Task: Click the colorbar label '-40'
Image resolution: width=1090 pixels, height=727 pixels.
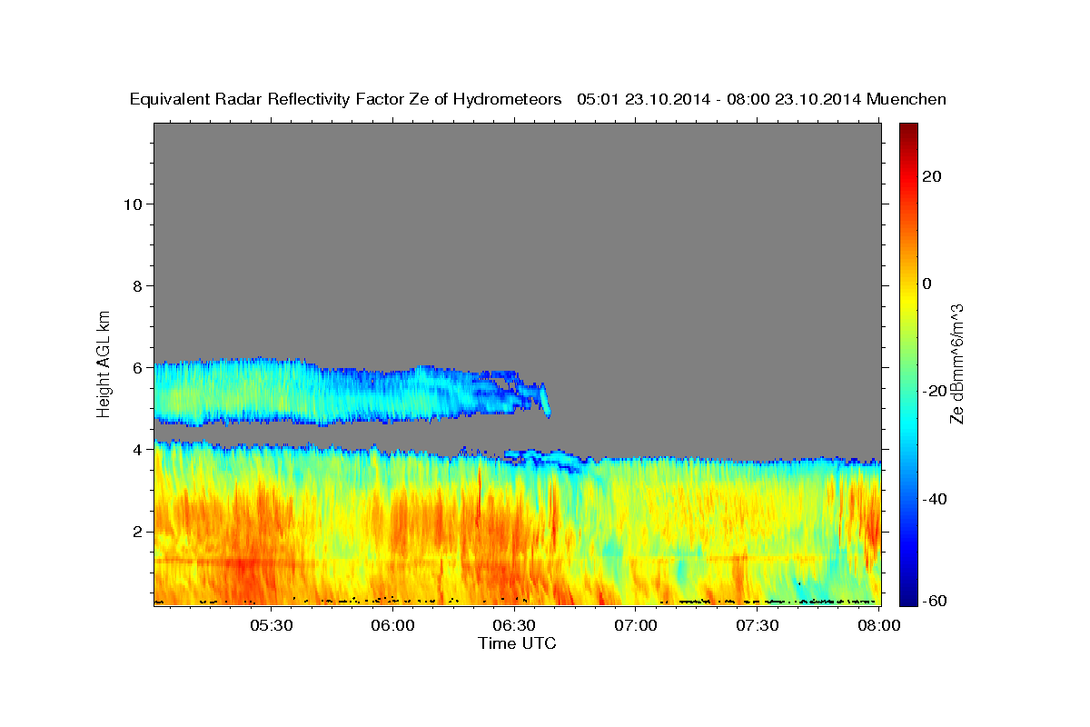Action: point(935,498)
